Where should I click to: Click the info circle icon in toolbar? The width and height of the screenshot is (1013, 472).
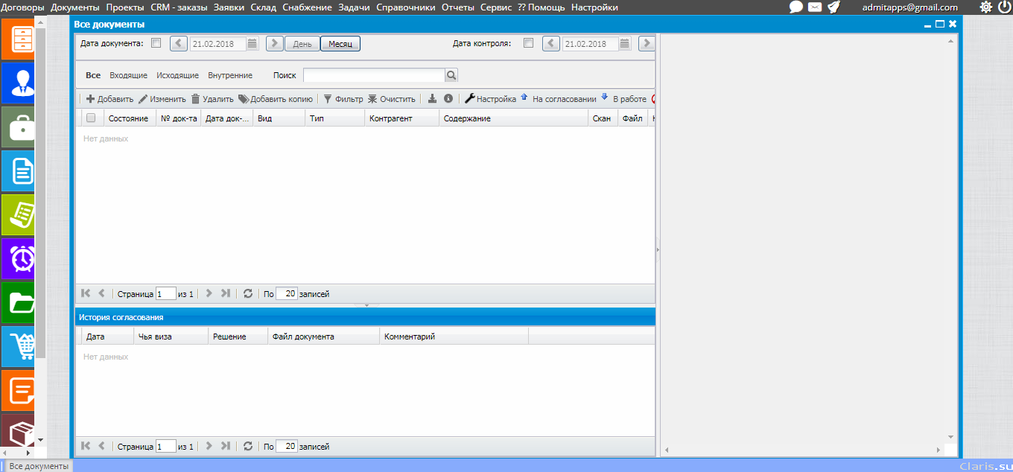click(x=448, y=98)
